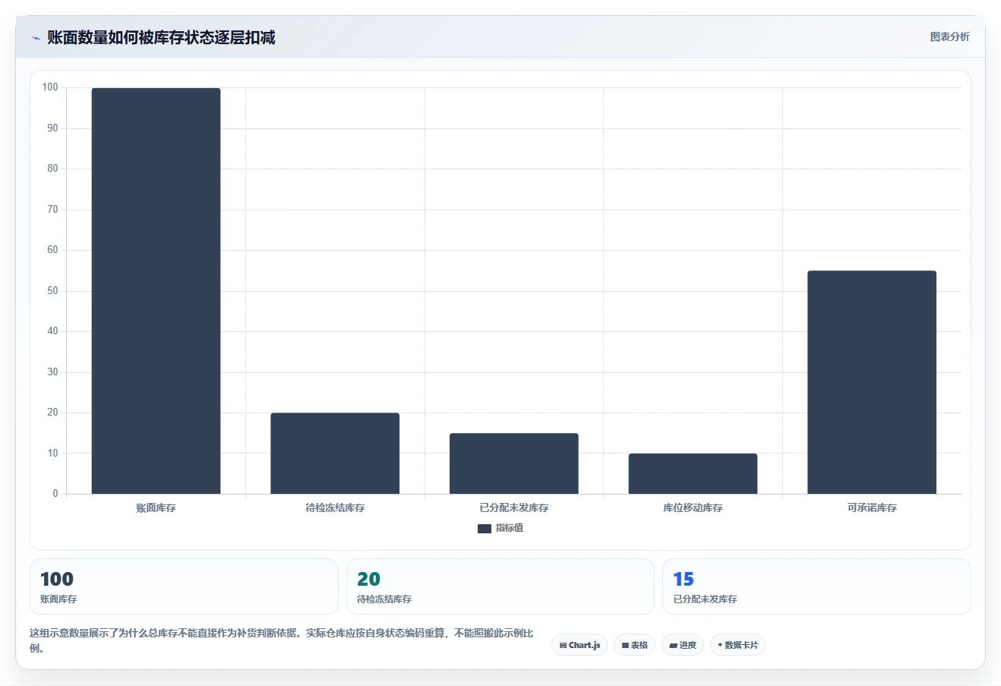Click the 已分配未发库存 x-axis label
Viewport: 1001px width, 686px height.
514,507
